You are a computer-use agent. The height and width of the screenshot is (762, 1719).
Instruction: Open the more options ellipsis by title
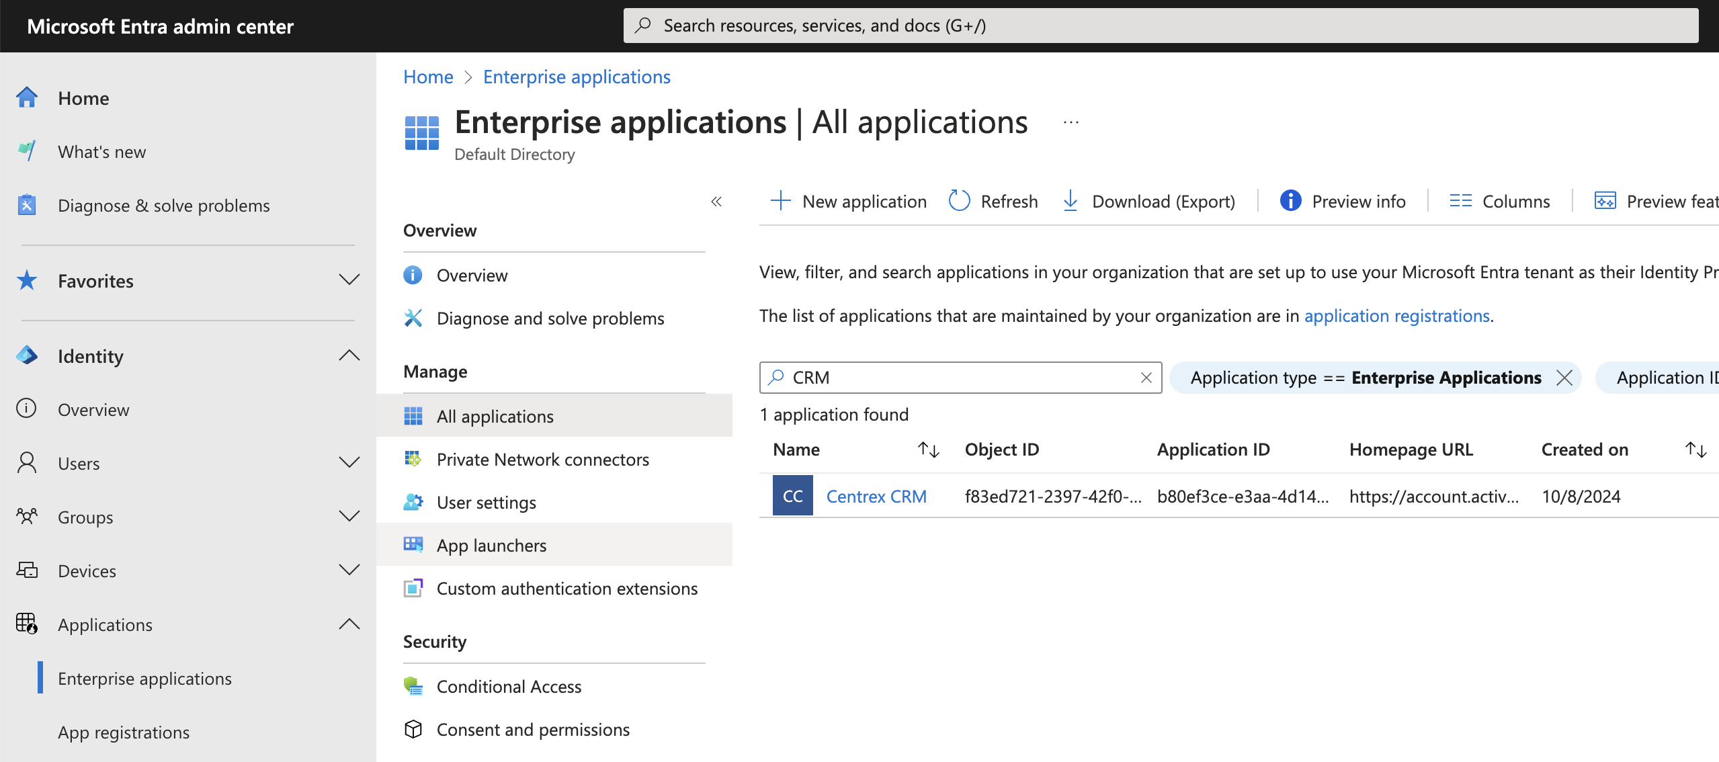pos(1071,122)
